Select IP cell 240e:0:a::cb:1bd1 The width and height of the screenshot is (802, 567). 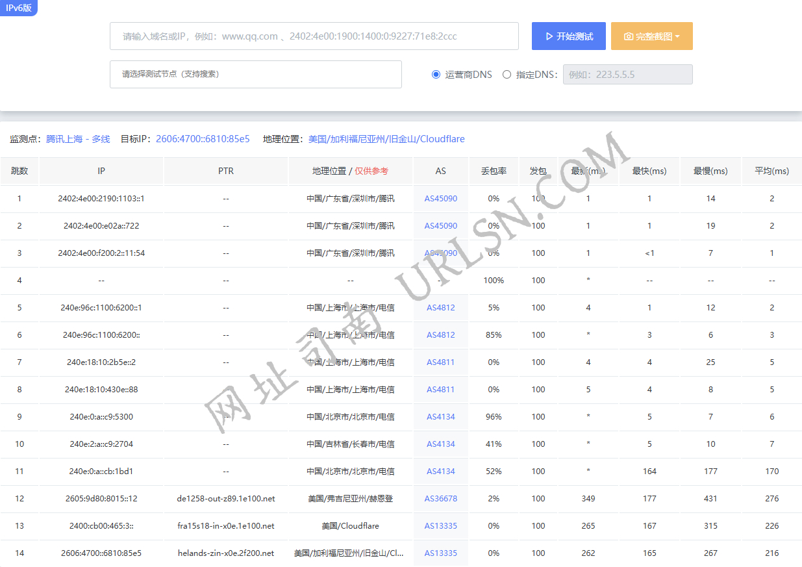101,472
